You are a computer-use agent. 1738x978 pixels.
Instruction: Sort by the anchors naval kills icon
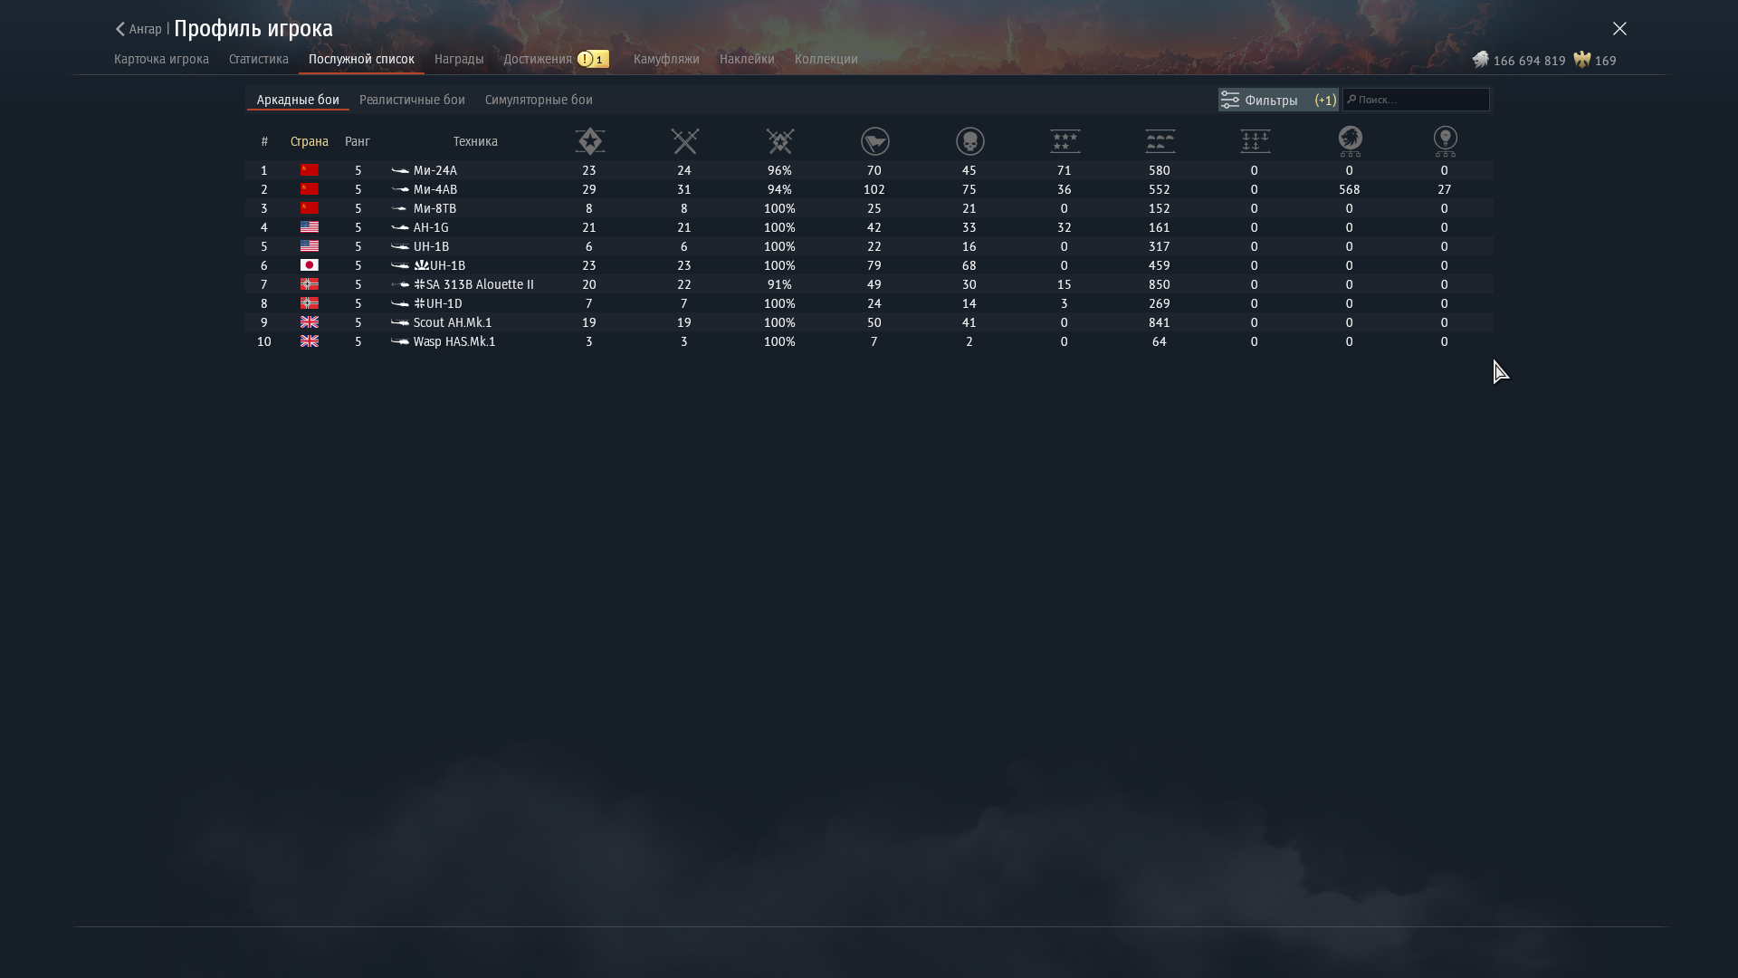pos(1255,141)
